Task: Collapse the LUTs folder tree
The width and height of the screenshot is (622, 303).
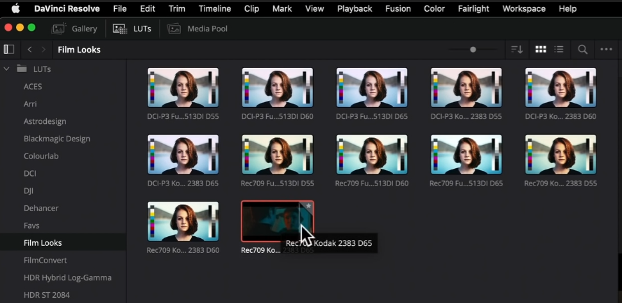Action: 6,69
